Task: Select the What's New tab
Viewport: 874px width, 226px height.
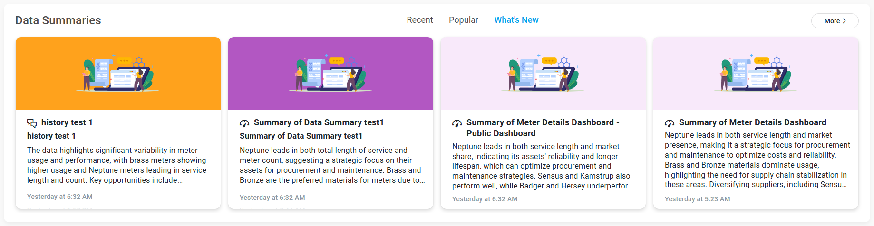Action: tap(516, 20)
